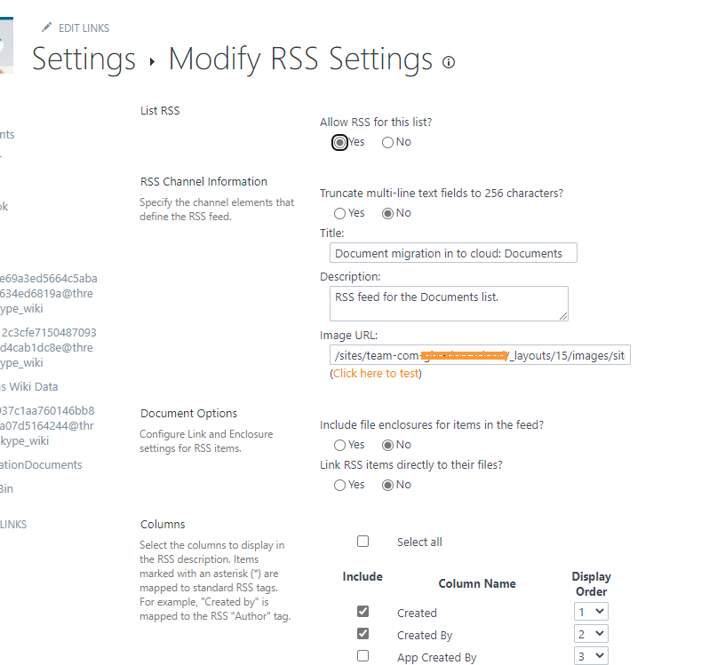Uncheck the Created column checkbox
725x665 pixels.
[x=363, y=612]
